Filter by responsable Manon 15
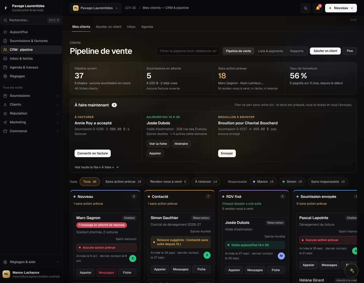The image size is (364, 283). click(263, 182)
